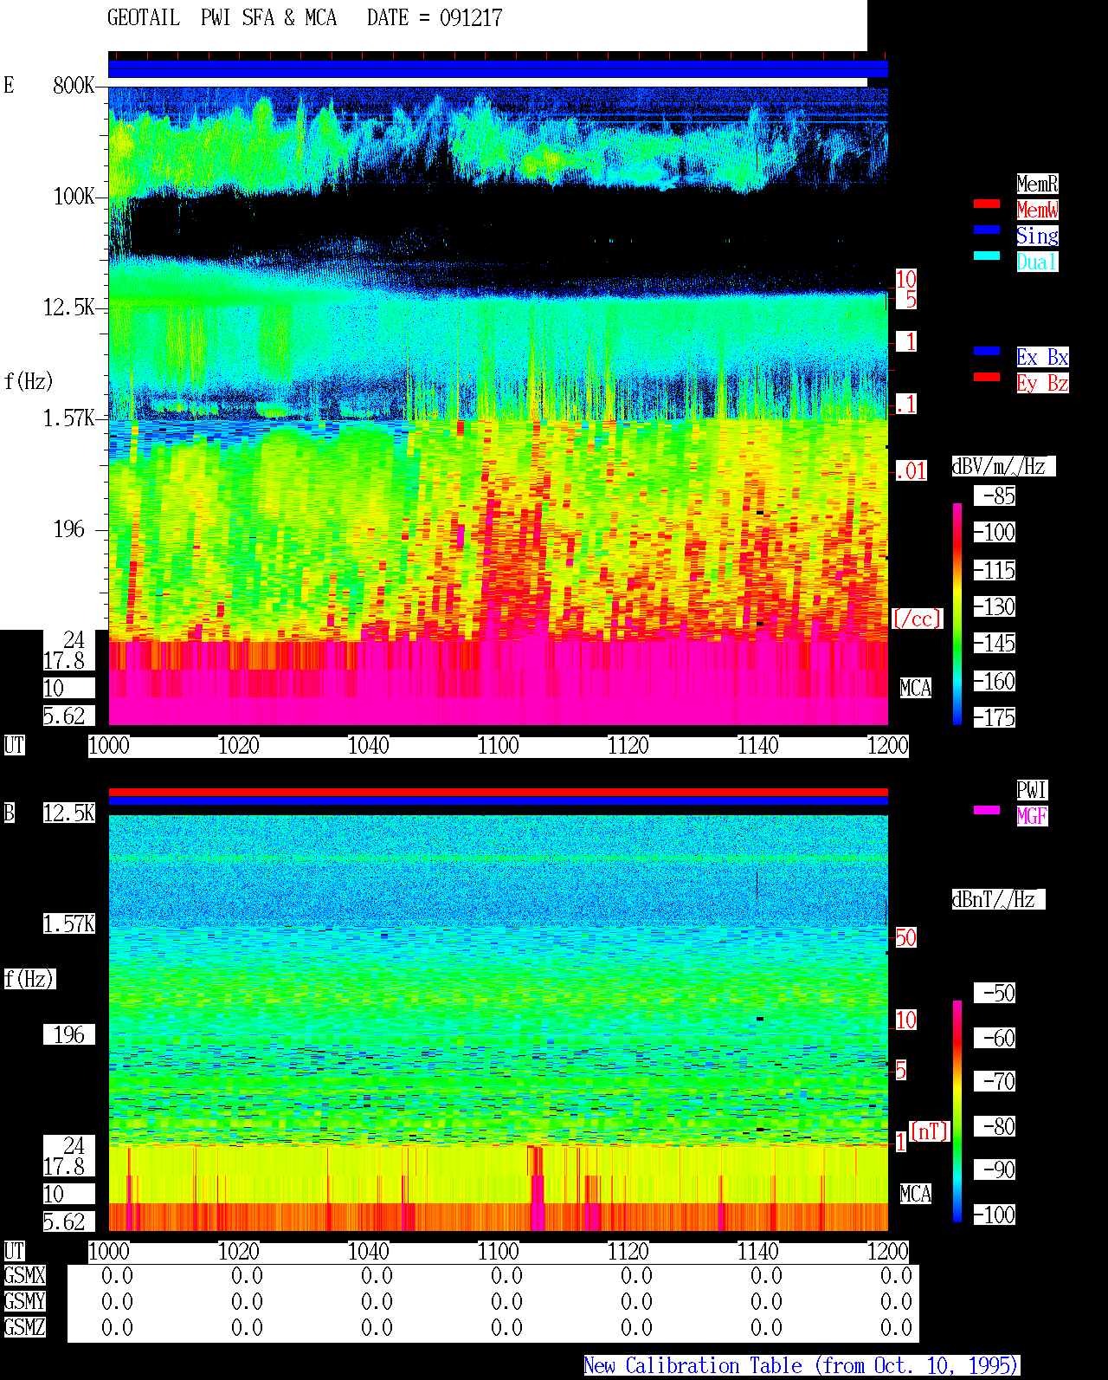The width and height of the screenshot is (1108, 1380).
Task: Click the red bar above B panel
Action: (x=498, y=792)
